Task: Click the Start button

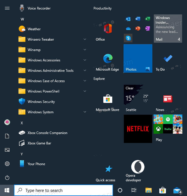Action: 7,190
